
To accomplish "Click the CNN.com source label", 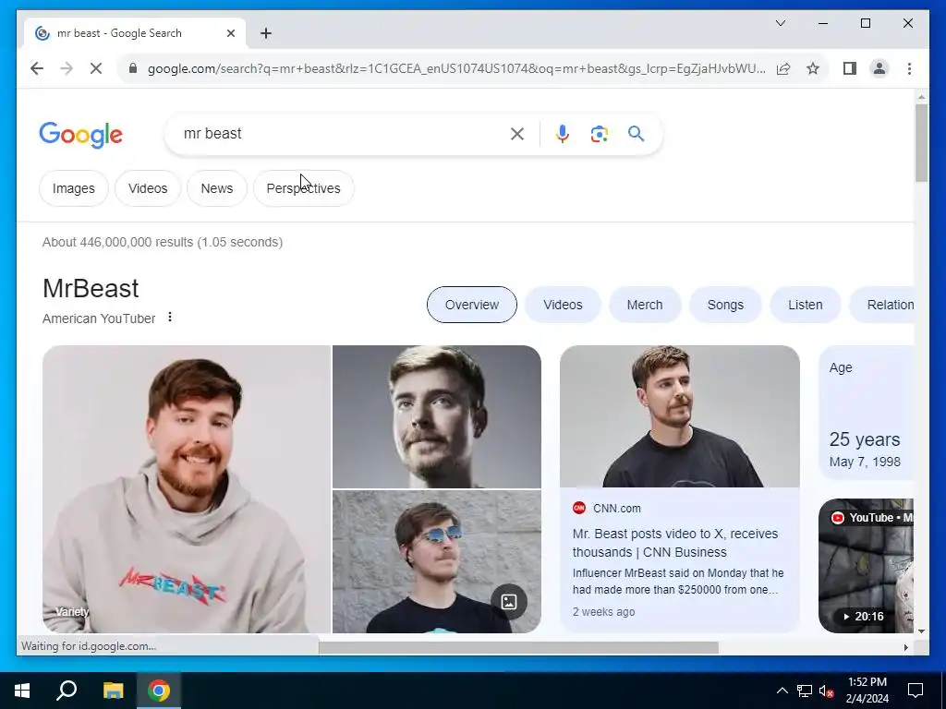I will tap(616, 509).
